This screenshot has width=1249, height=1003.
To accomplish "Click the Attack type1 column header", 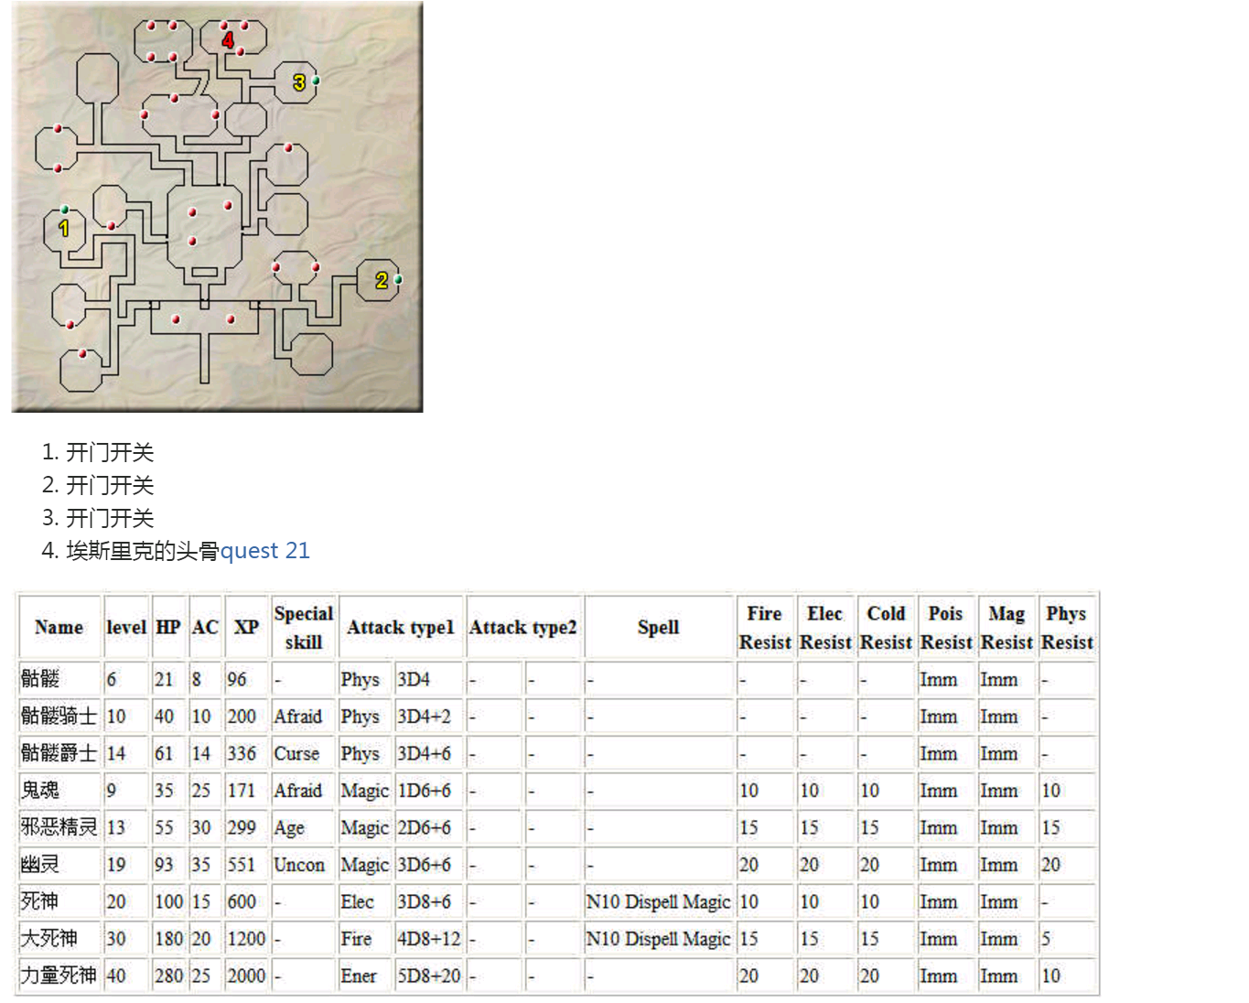I will coord(400,627).
